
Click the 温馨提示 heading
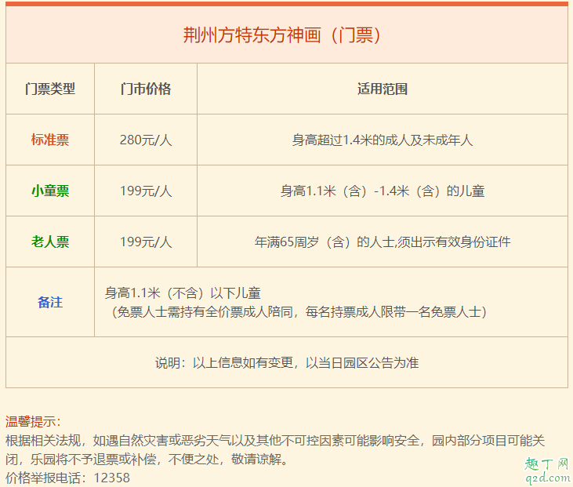coord(32,422)
